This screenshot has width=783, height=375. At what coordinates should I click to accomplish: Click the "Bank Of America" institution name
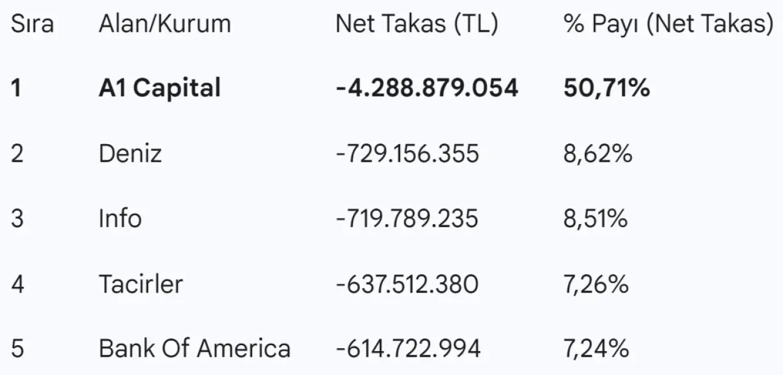tap(195, 349)
